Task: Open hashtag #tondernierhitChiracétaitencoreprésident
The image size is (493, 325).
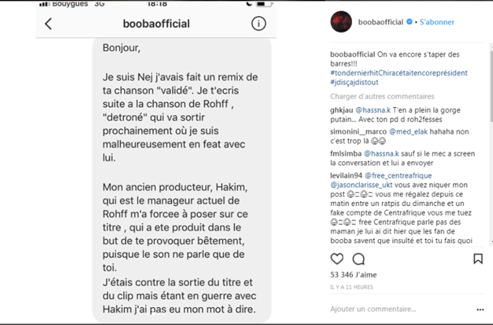Action: tap(398, 73)
